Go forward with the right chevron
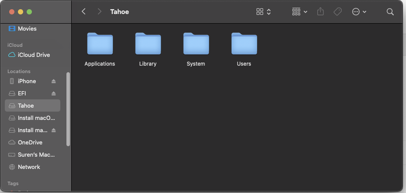The width and height of the screenshot is (406, 193). pyautogui.click(x=99, y=11)
